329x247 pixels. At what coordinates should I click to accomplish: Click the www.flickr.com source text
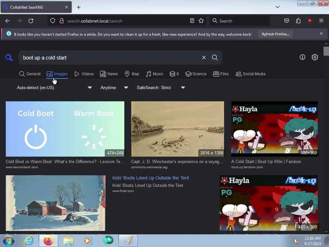click(x=123, y=191)
